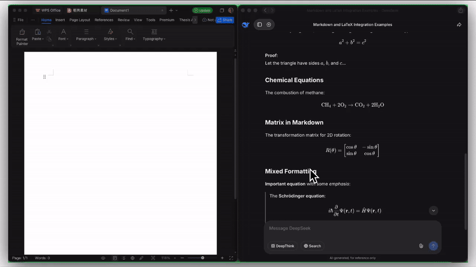Click the zoom slider handle in the status bar
Viewport: 476px width, 267px height.
(x=203, y=258)
